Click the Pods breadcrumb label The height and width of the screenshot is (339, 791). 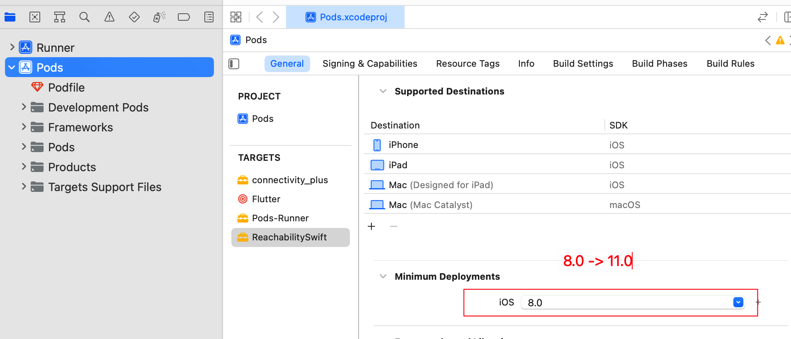tap(256, 40)
